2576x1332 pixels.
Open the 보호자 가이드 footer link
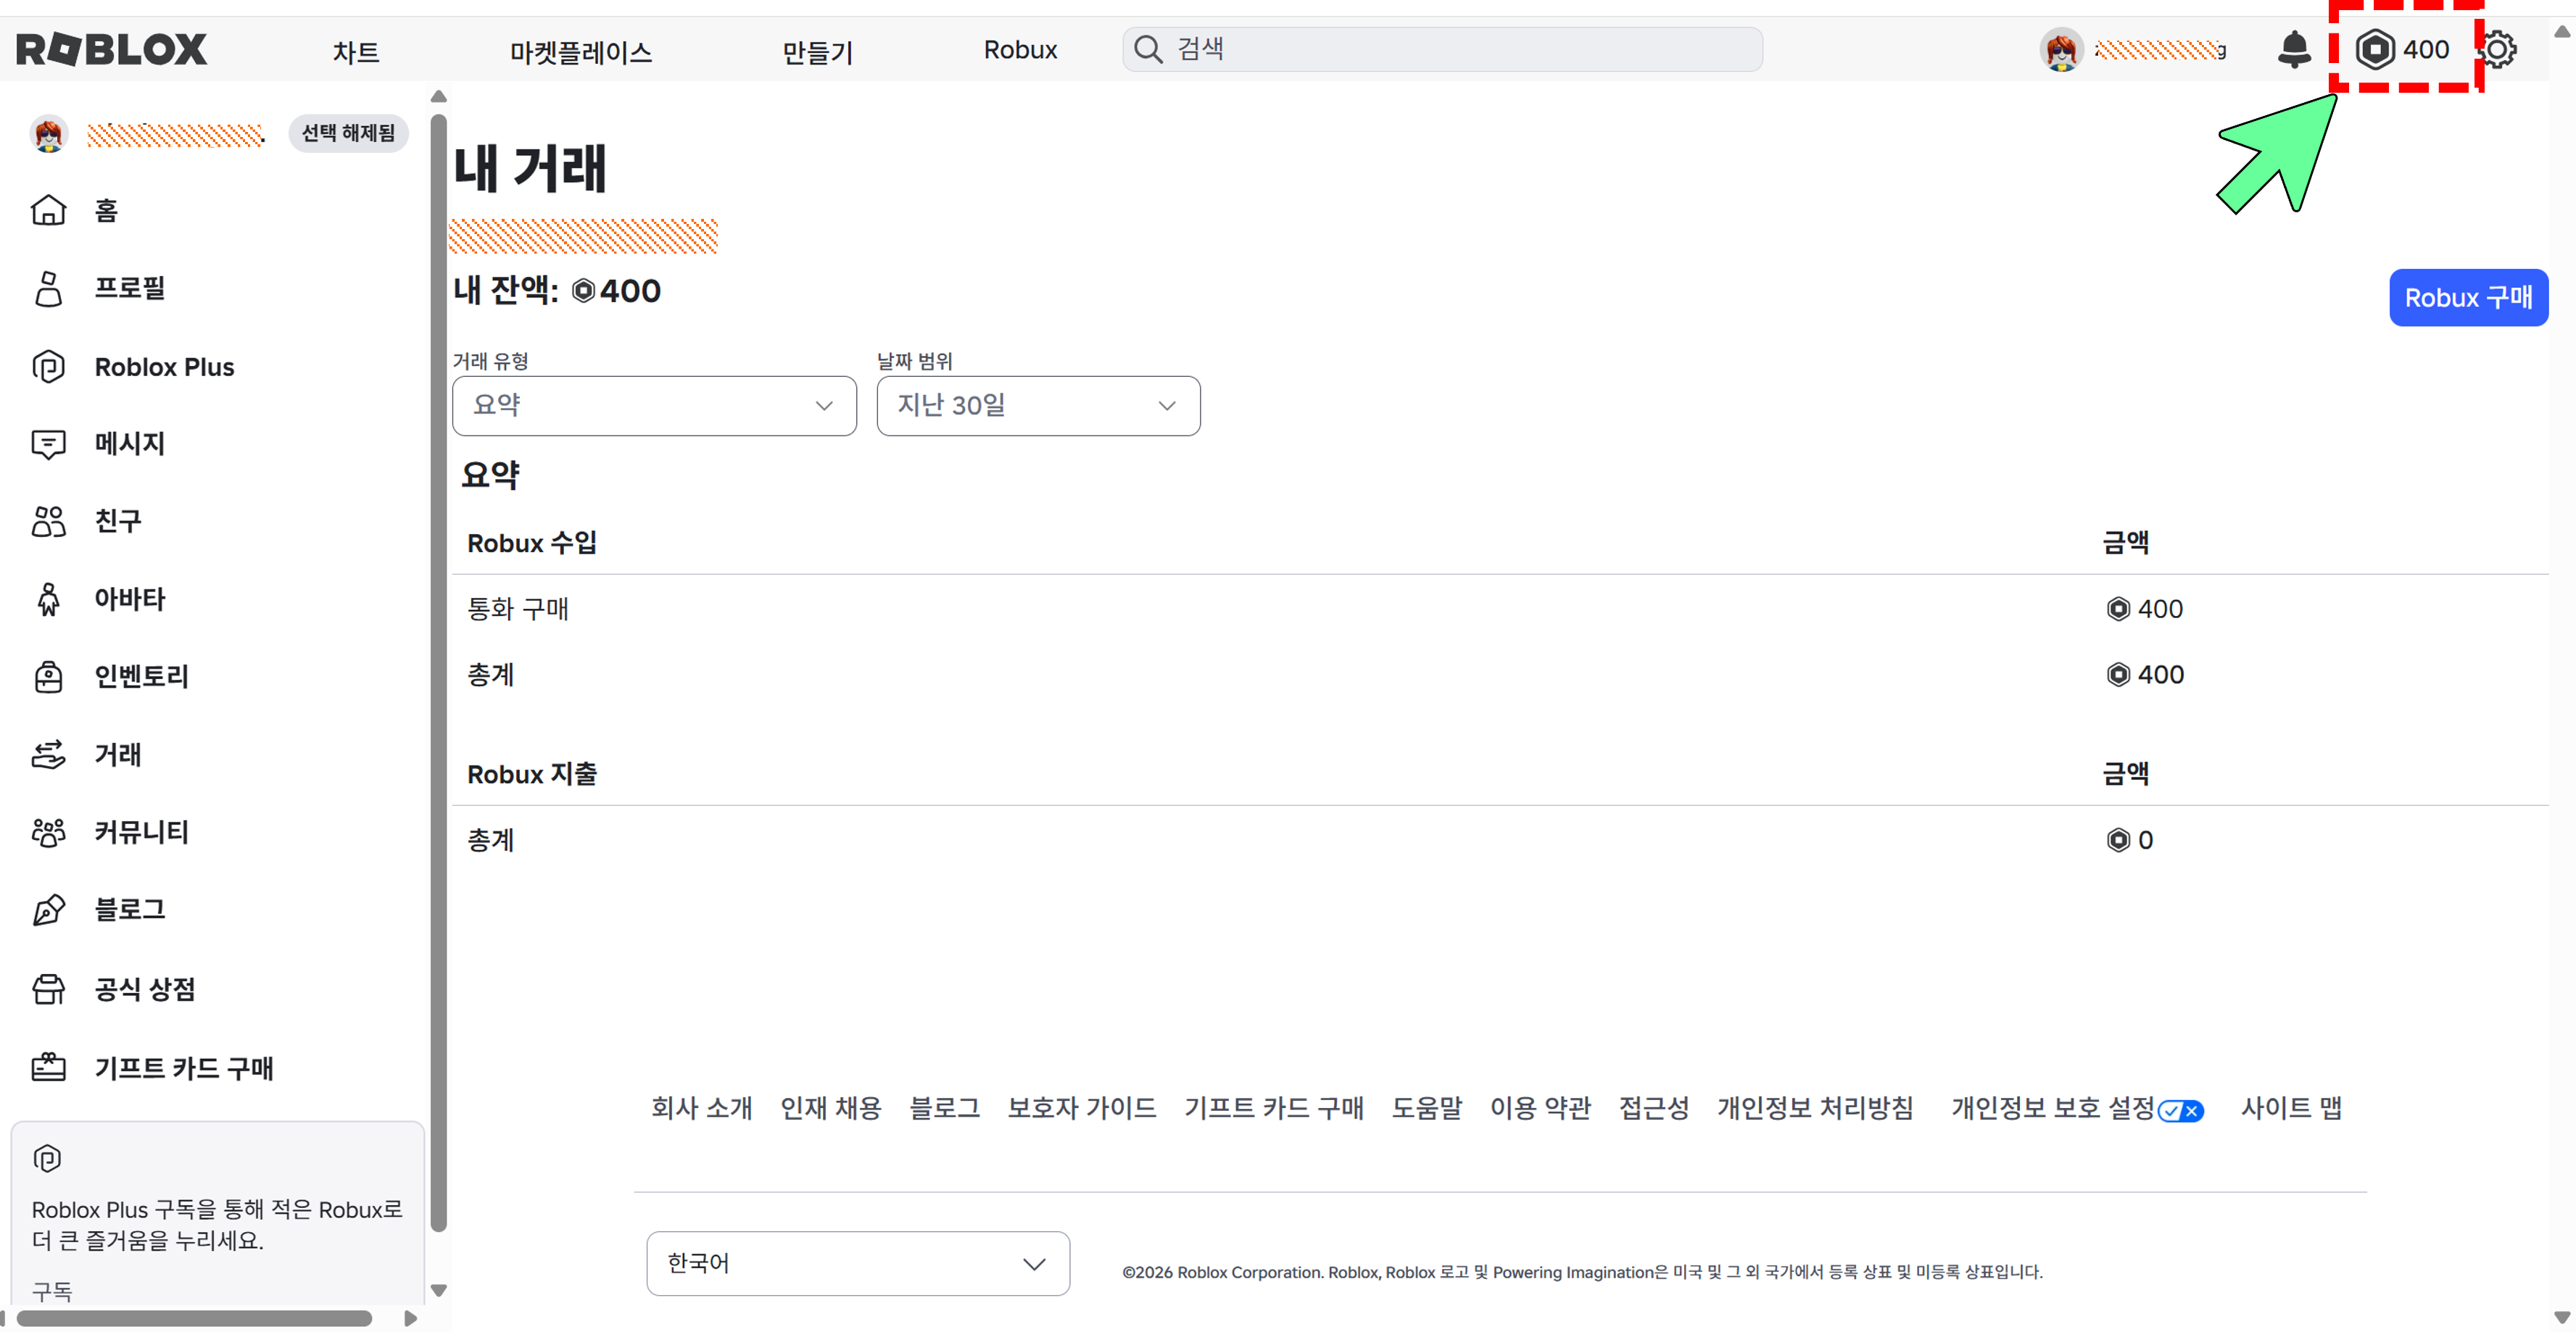1082,1108
